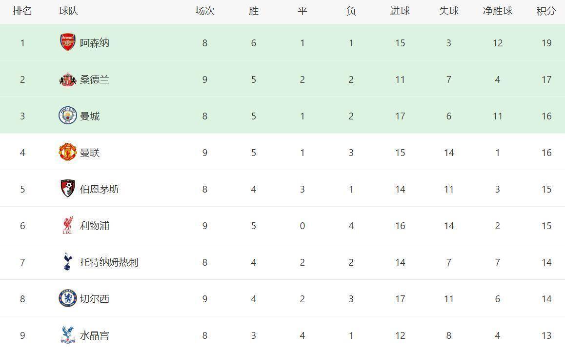The height and width of the screenshot is (351, 565).
Task: Select the 排名 rank column header
Action: click(22, 11)
